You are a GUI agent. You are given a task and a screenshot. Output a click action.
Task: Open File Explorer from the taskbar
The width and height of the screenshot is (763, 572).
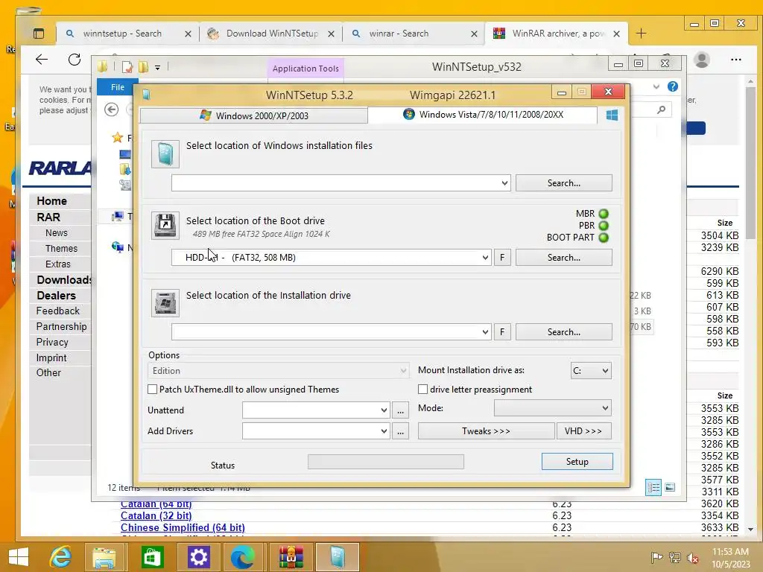[x=104, y=557]
